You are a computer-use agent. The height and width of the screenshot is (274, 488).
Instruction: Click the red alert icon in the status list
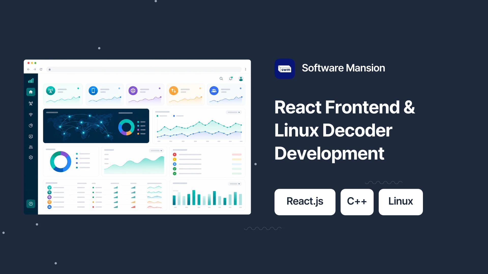[175, 155]
